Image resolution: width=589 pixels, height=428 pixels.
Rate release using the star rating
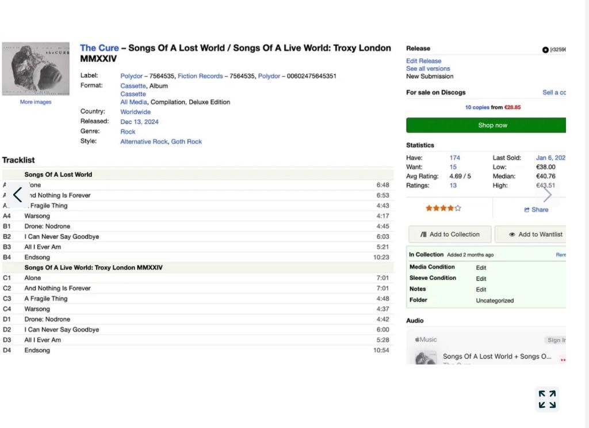coord(443,209)
